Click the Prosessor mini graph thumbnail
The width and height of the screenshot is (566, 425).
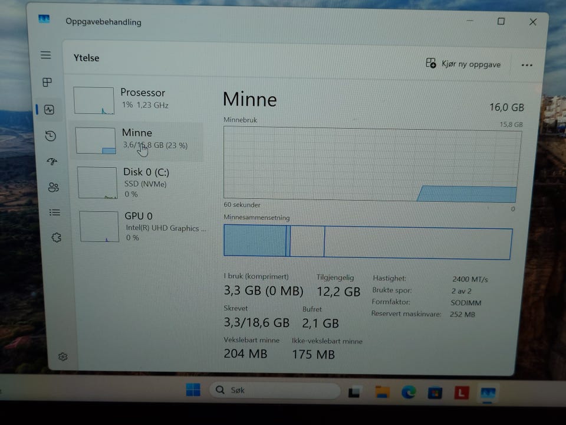click(x=94, y=100)
